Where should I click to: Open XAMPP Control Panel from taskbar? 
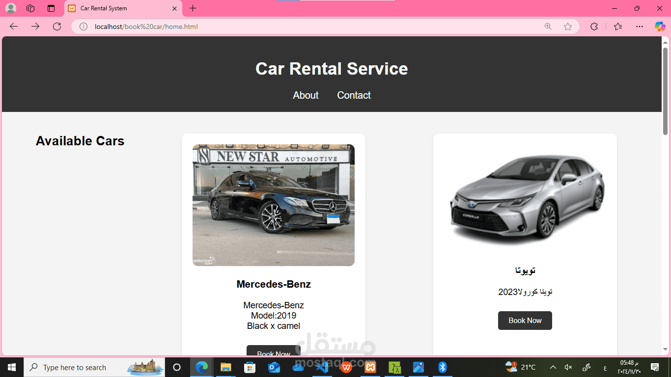click(x=370, y=367)
